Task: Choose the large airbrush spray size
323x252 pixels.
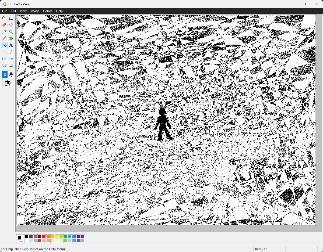Action: [x=8, y=83]
